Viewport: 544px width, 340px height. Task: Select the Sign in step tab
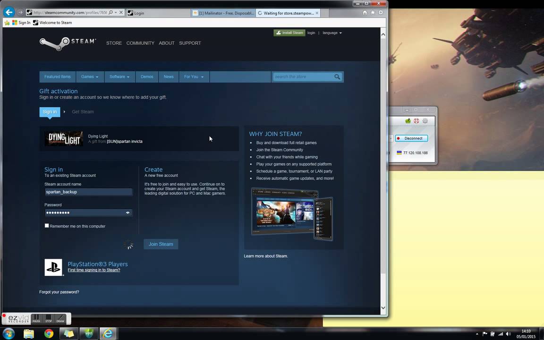click(50, 112)
